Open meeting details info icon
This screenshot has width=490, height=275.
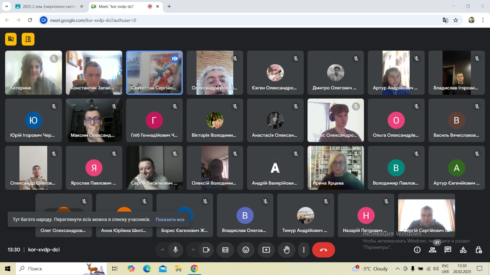(x=417, y=250)
